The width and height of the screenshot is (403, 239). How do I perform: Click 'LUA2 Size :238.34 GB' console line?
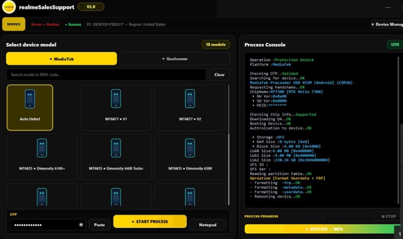coord(290,160)
